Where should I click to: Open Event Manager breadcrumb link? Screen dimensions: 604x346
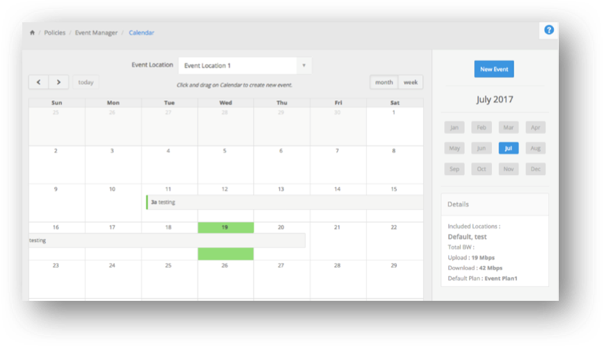95,33
